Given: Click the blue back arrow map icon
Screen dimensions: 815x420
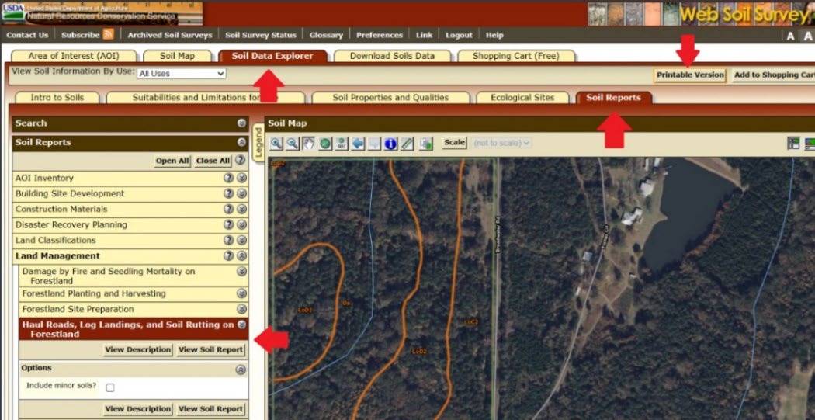Looking at the screenshot, I should point(358,144).
